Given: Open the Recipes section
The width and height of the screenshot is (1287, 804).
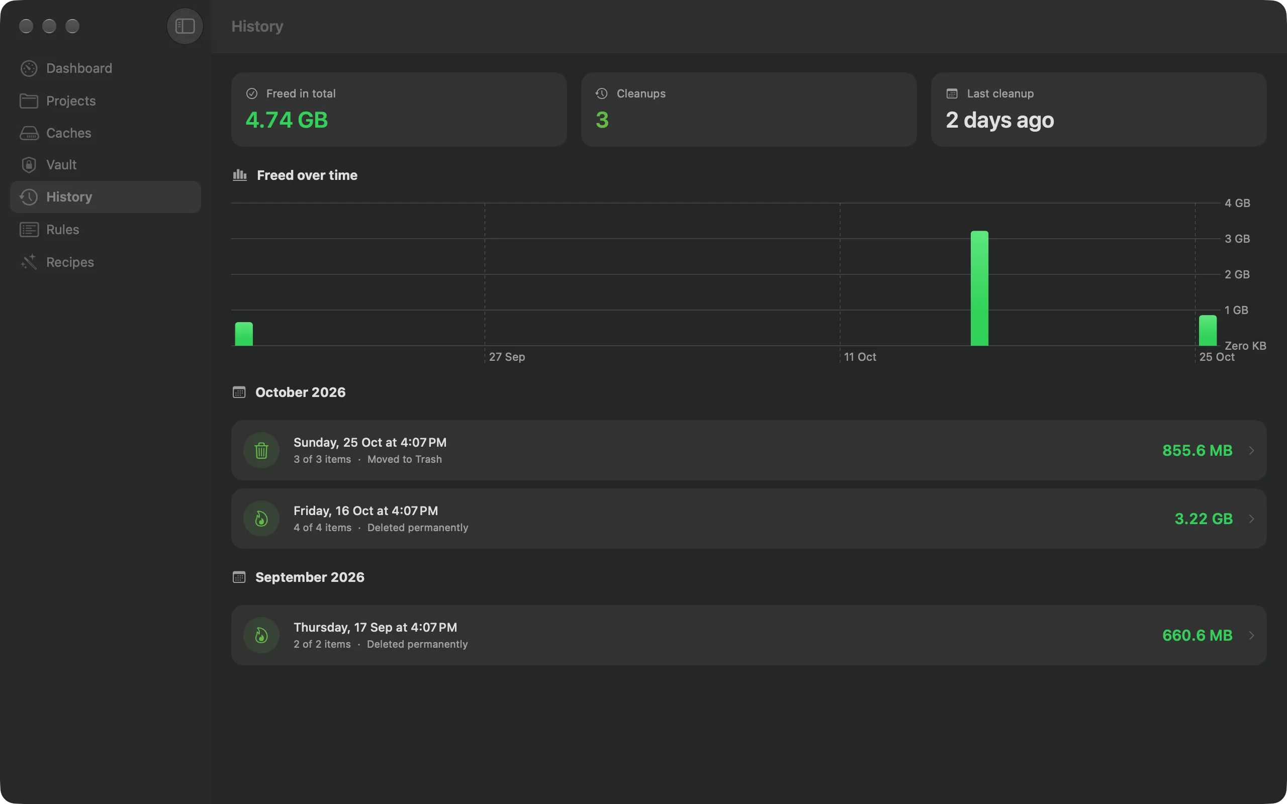Looking at the screenshot, I should pos(105,262).
